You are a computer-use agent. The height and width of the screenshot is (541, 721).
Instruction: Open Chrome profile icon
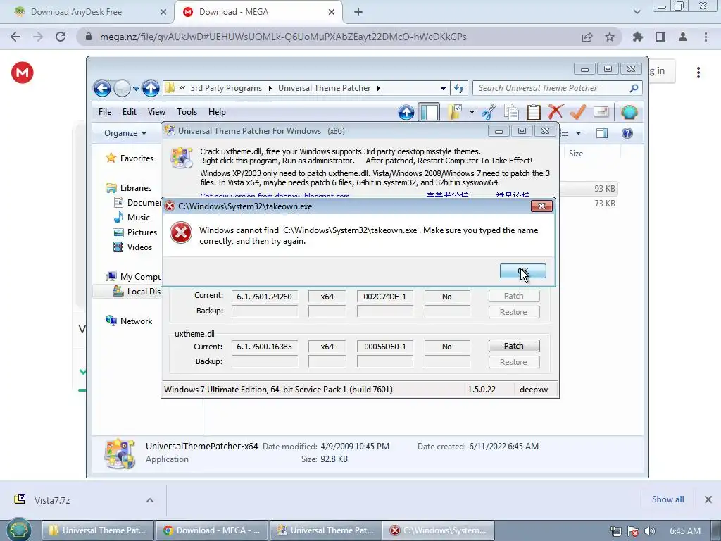[683, 37]
